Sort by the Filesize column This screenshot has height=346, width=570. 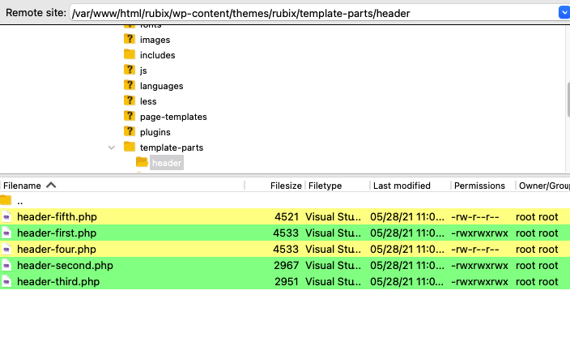click(x=286, y=186)
